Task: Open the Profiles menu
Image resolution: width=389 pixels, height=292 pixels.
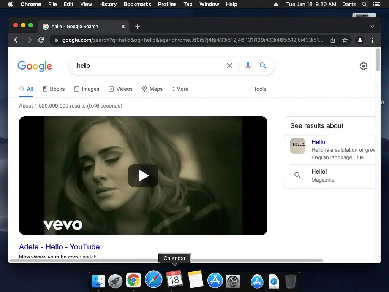Action: point(167,4)
